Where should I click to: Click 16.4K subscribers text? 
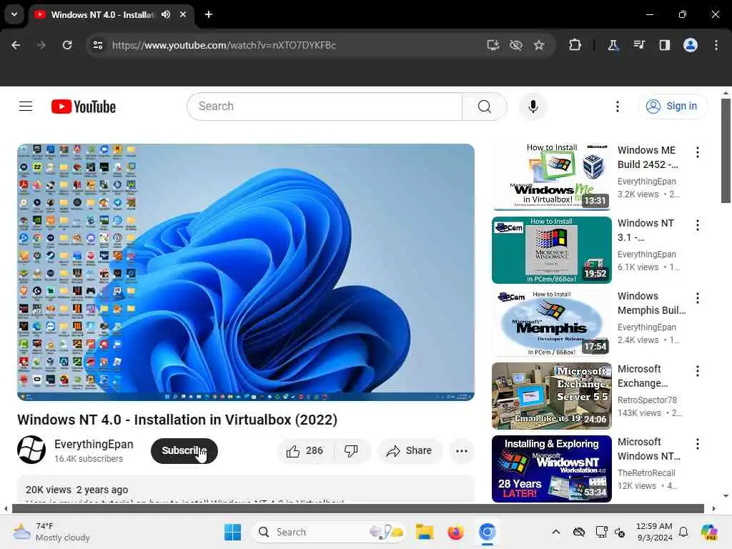89,459
